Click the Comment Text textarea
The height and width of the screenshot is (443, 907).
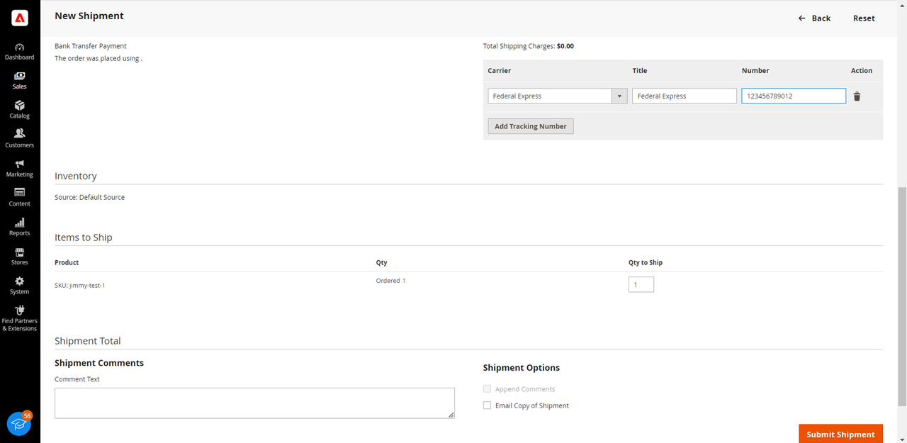click(254, 403)
